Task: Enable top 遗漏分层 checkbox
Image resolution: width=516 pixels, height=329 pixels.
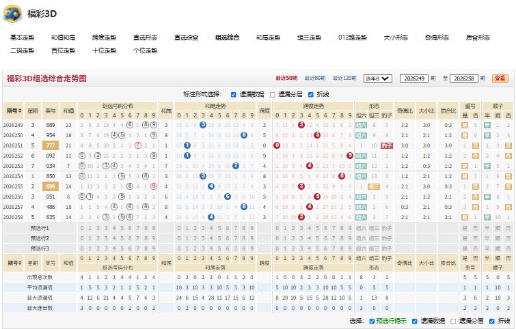Action: pos(273,95)
